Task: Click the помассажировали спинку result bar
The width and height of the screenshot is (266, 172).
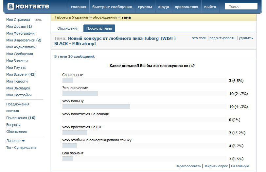Action: pyautogui.click(x=144, y=146)
